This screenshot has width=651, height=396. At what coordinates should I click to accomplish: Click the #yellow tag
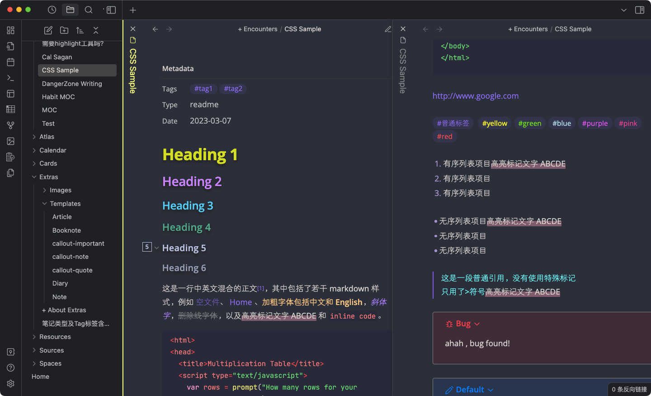495,123
